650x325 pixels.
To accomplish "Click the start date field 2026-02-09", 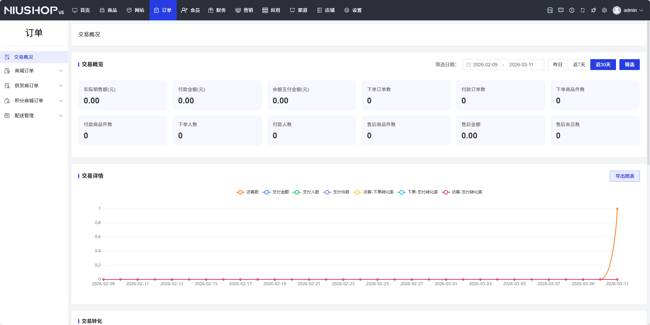I will 485,65.
